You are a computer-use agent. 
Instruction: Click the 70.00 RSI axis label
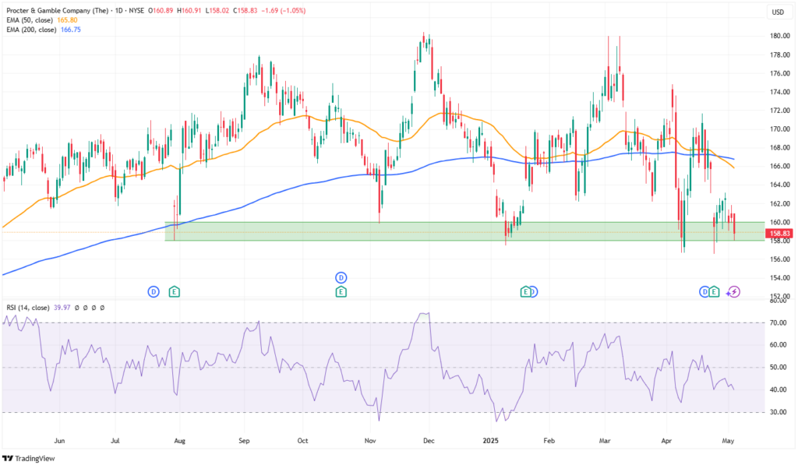pos(779,322)
